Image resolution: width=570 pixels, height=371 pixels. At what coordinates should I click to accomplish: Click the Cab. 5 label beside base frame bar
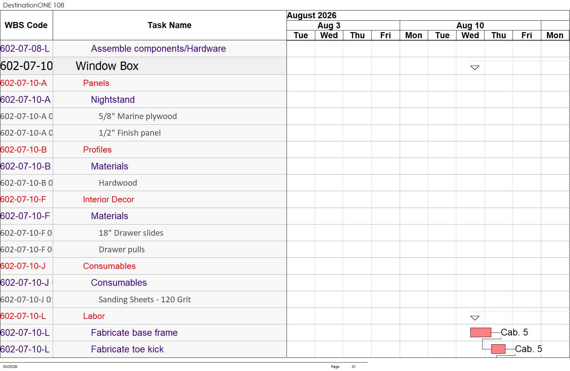coord(514,332)
